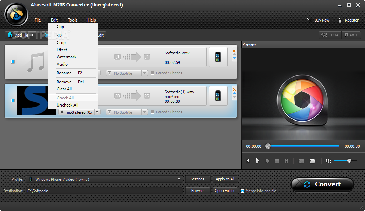Click Apply to All button
The image size is (365, 211).
tap(225, 179)
